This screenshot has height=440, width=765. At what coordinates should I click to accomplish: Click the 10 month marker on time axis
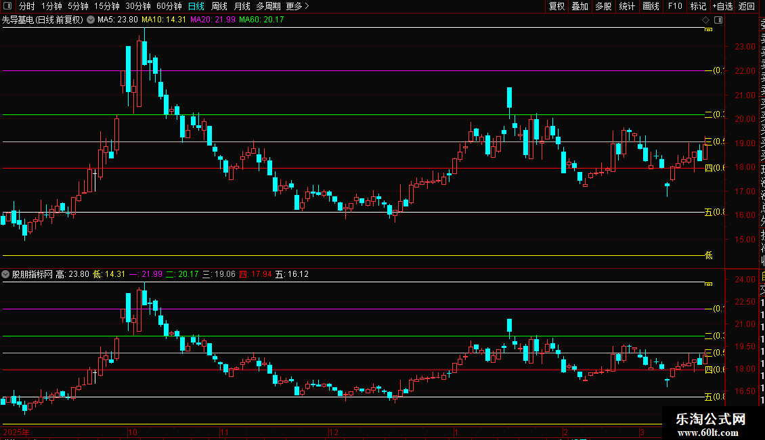(133, 432)
